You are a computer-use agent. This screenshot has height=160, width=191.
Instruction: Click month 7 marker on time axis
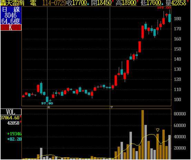(111, 107)
